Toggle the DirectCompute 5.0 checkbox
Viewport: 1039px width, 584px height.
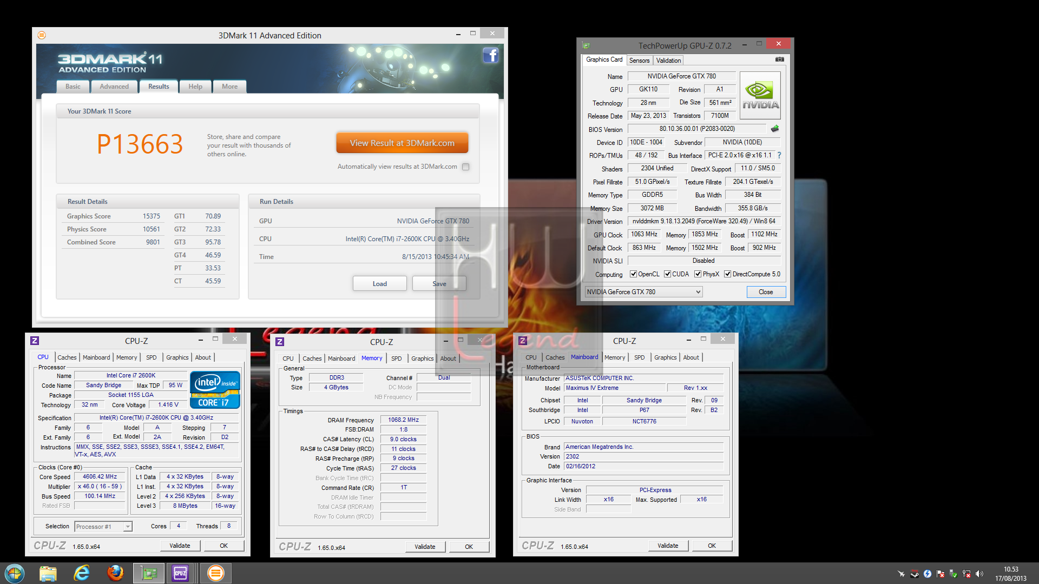pyautogui.click(x=728, y=274)
